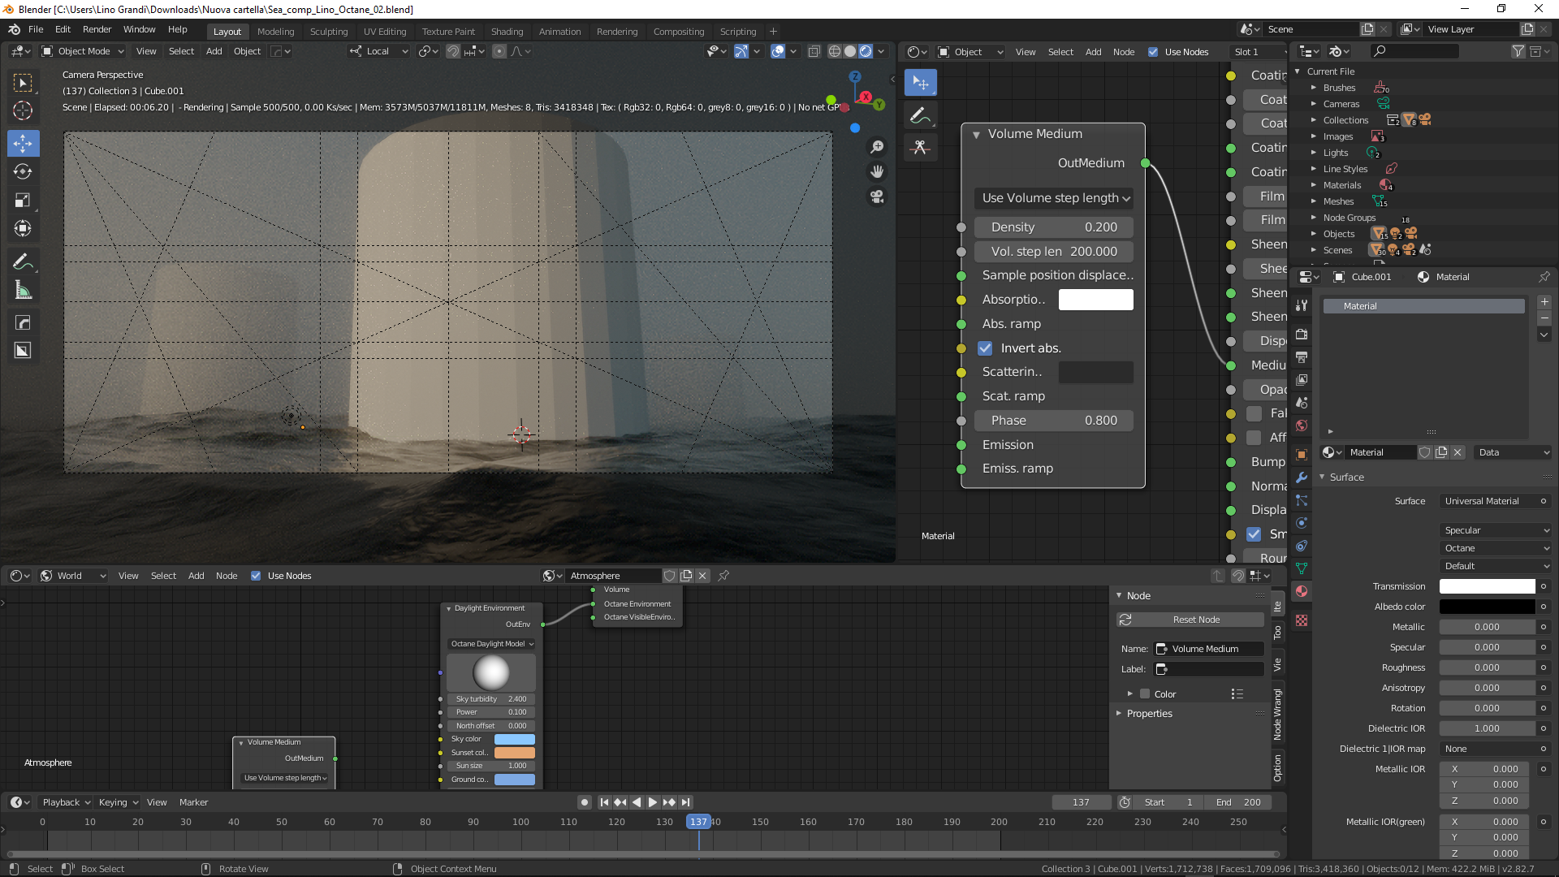Select the Rotate tool in viewport toolbar
The width and height of the screenshot is (1559, 877).
coord(23,171)
